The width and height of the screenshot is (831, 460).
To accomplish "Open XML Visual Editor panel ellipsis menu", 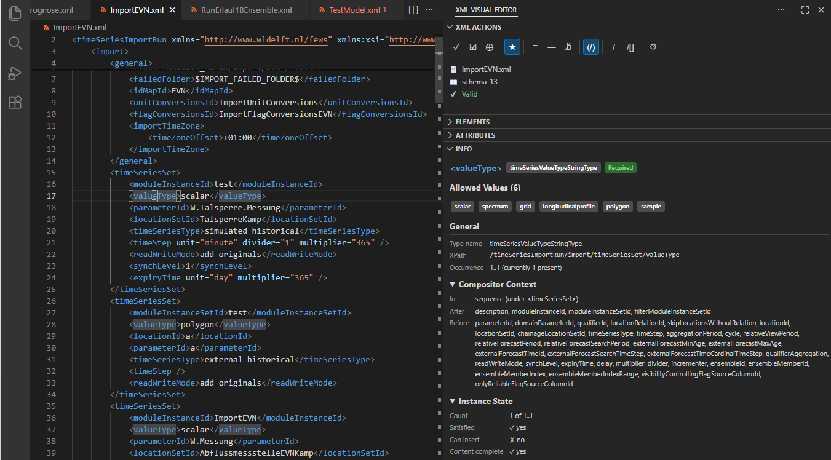I will pyautogui.click(x=781, y=10).
